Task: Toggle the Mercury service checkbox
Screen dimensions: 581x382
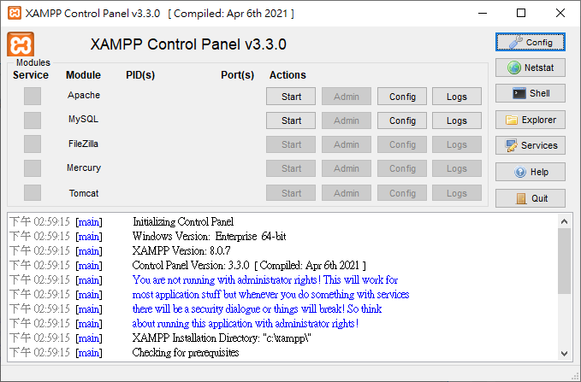Action: coord(33,168)
